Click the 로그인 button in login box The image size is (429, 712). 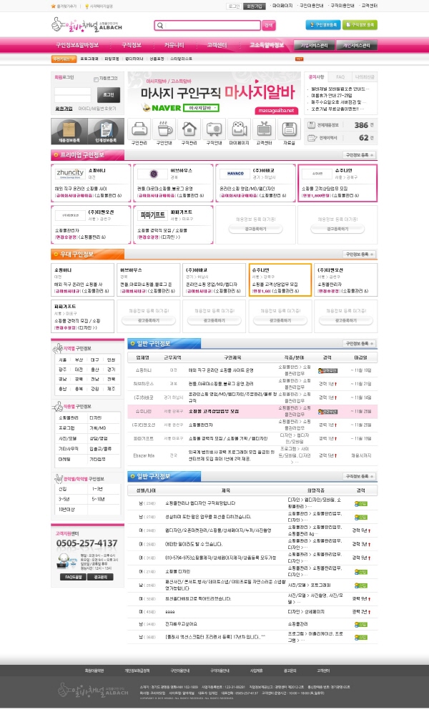tap(108, 94)
